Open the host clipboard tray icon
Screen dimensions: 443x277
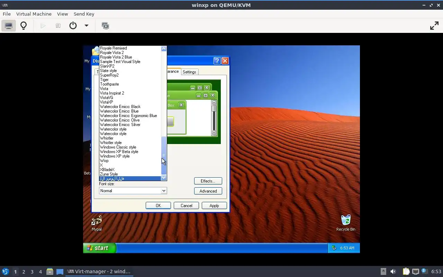(406, 271)
